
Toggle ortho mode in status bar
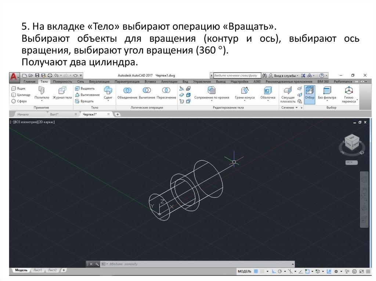tap(274, 271)
